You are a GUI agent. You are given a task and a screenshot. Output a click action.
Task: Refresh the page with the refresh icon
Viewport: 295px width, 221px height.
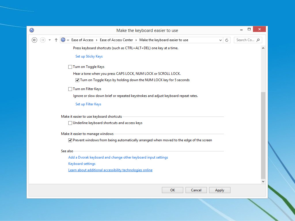coord(227,40)
